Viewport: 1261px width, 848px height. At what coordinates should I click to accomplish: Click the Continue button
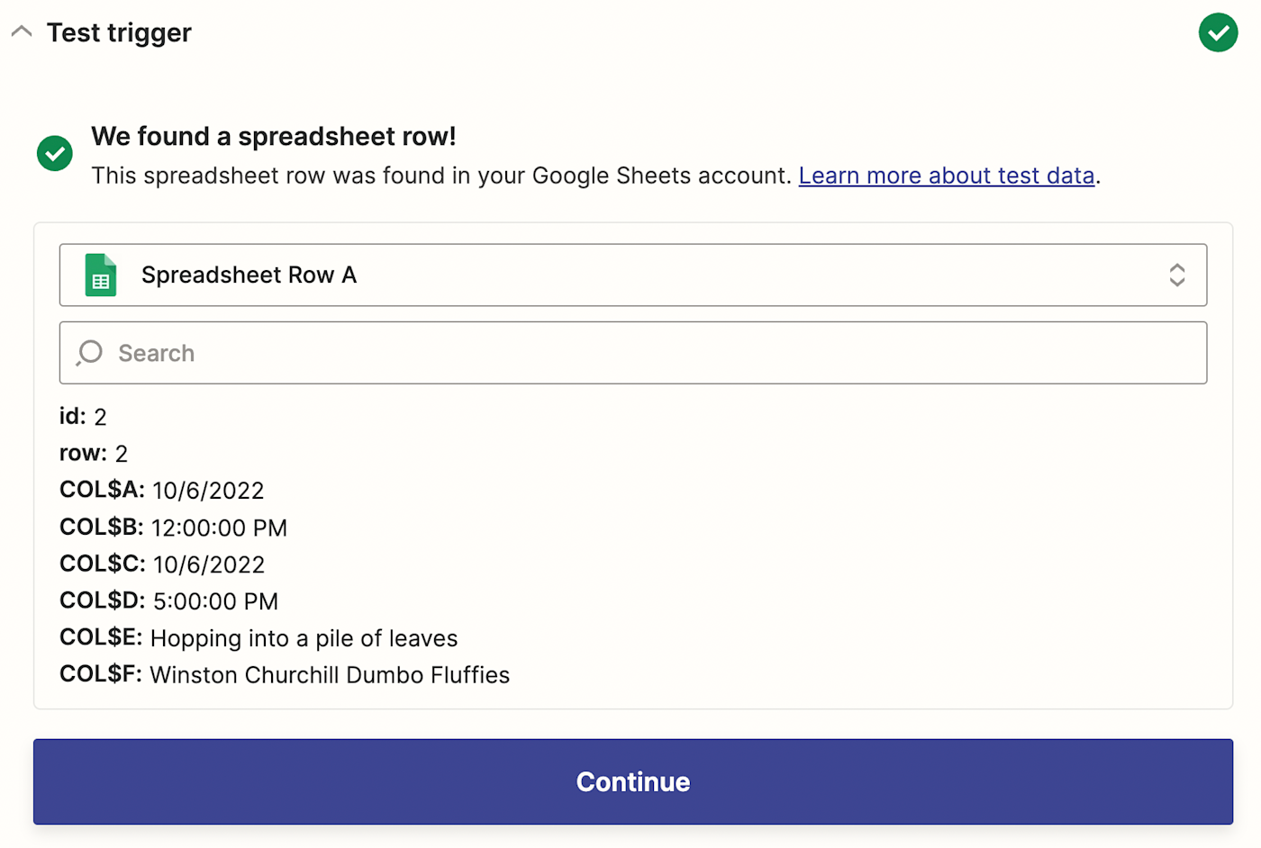[633, 781]
